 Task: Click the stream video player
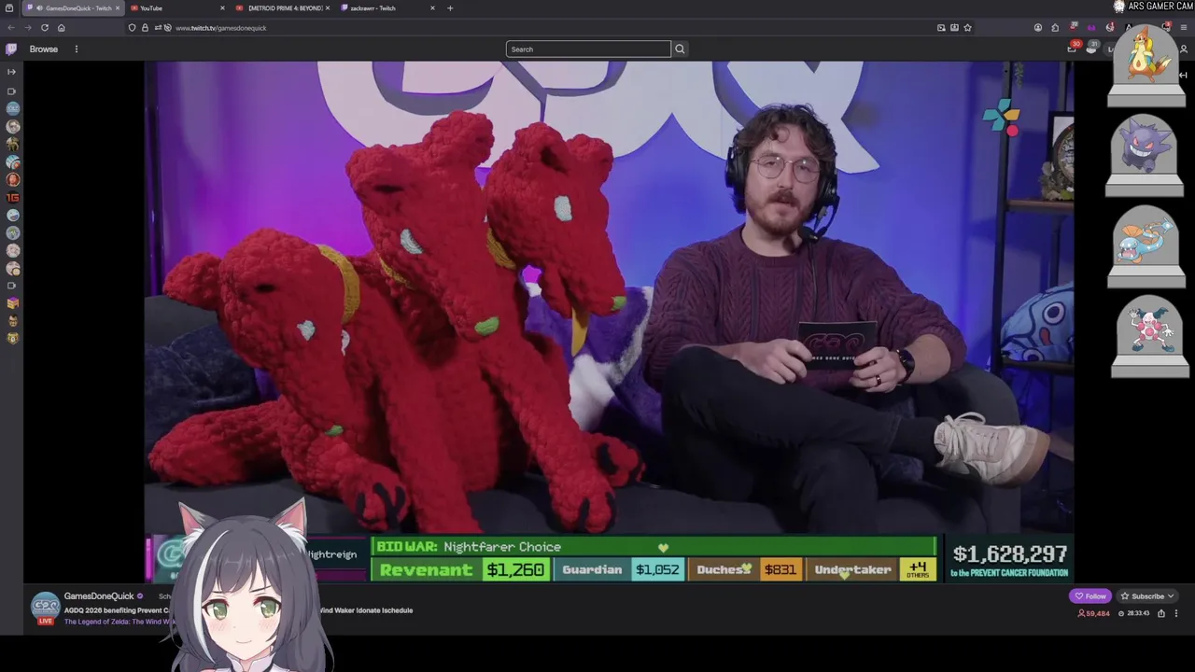(x=609, y=322)
